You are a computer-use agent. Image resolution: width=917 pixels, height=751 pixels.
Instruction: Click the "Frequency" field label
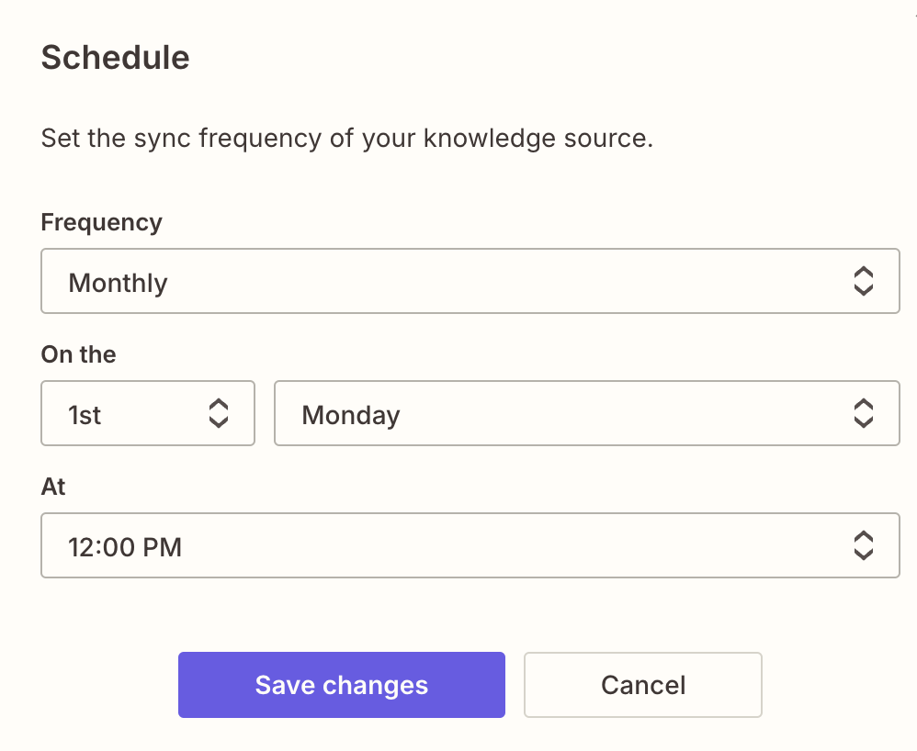101,222
